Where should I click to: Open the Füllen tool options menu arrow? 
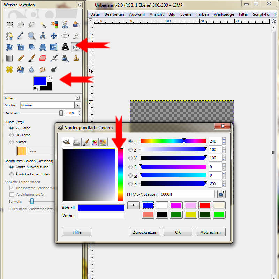pyautogui.click(x=77, y=98)
